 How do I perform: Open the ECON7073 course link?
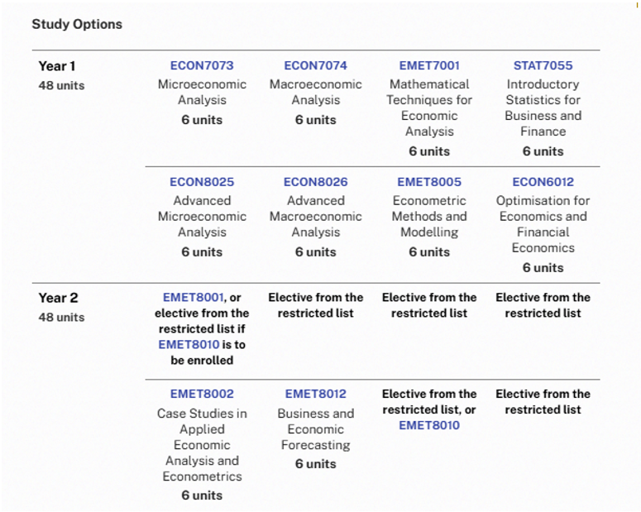click(202, 65)
